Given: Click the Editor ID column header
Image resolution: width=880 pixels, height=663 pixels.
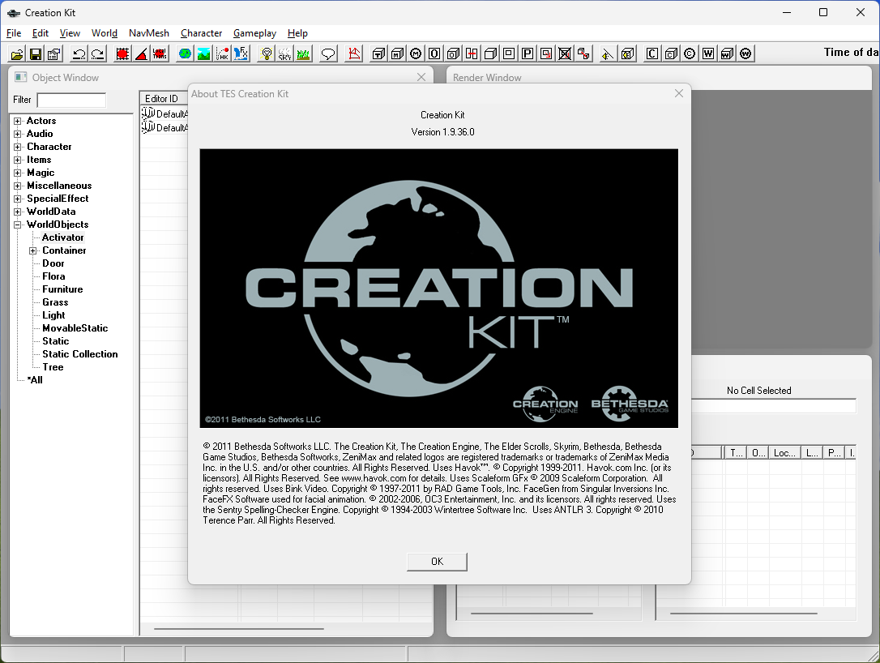Looking at the screenshot, I should (x=164, y=98).
